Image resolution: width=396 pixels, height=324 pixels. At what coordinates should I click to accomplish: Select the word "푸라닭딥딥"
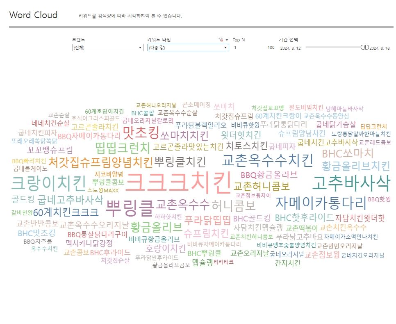pyautogui.click(x=207, y=220)
